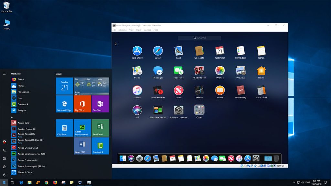The height and width of the screenshot is (186, 331).
Task: Open the Machine menu in VirtualBox
Action: click(123, 30)
